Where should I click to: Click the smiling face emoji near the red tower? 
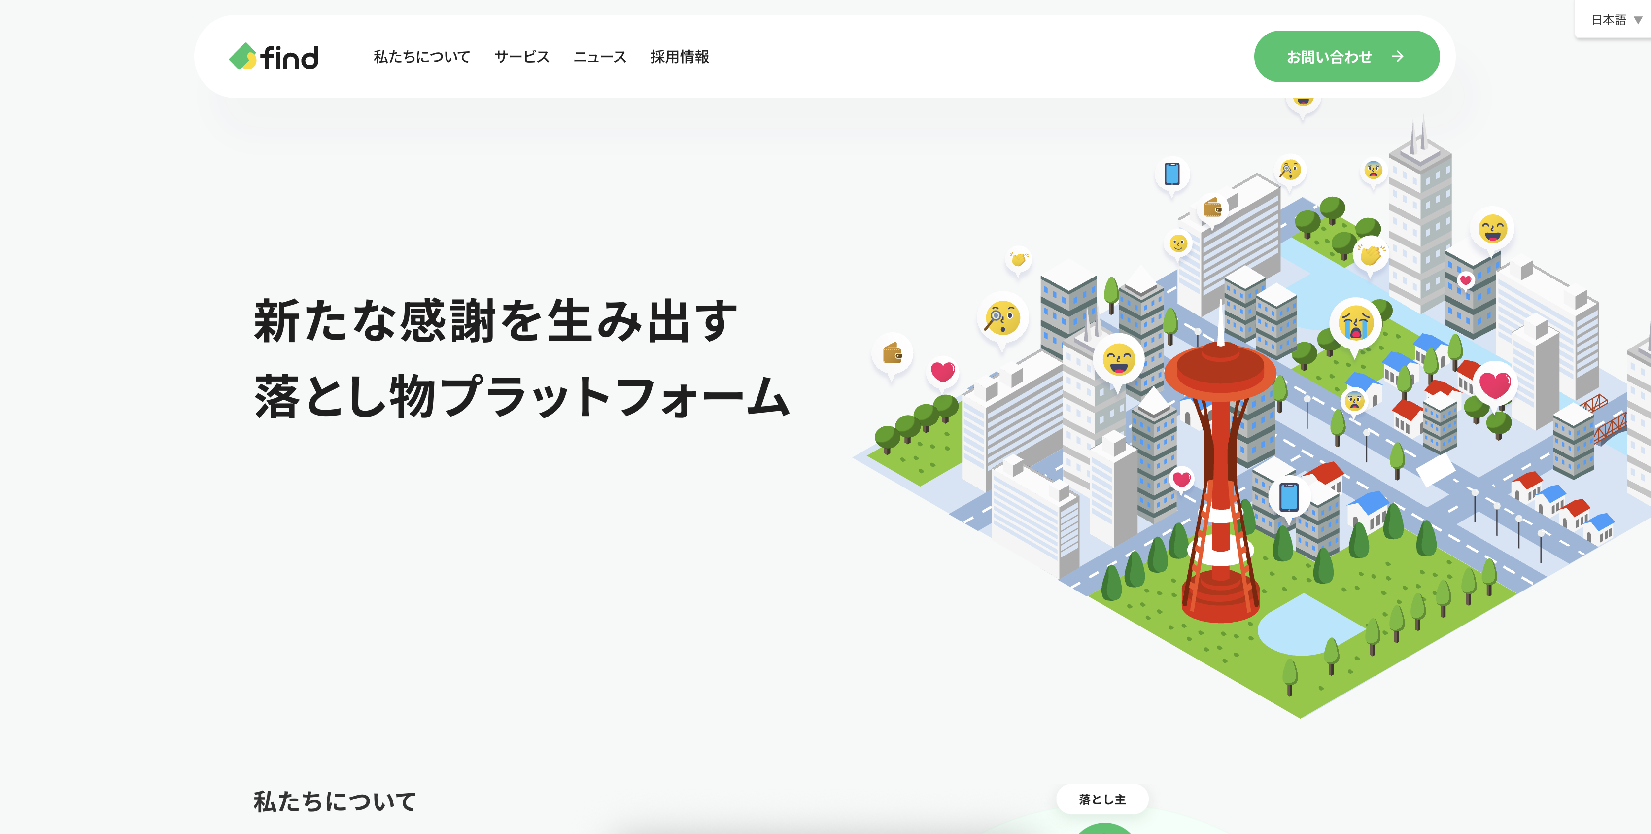[x=1118, y=358]
